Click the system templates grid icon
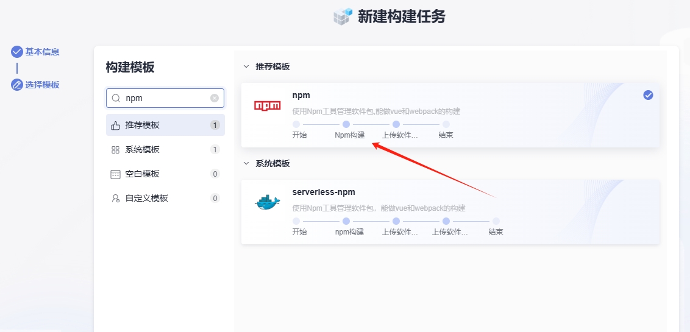The image size is (690, 332). click(116, 150)
